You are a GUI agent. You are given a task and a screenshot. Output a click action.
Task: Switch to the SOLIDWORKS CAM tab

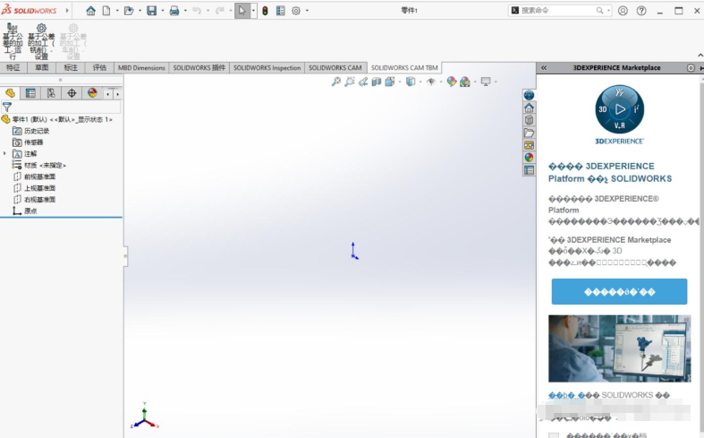click(335, 68)
